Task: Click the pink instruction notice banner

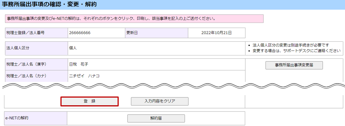Action: pos(134,19)
